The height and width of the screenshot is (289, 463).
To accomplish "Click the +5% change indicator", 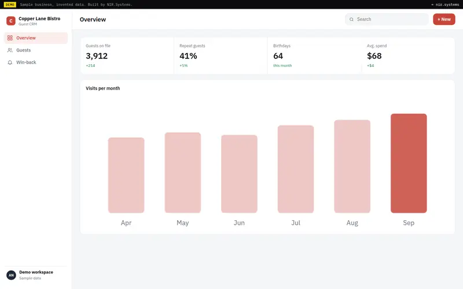I will click(x=183, y=65).
